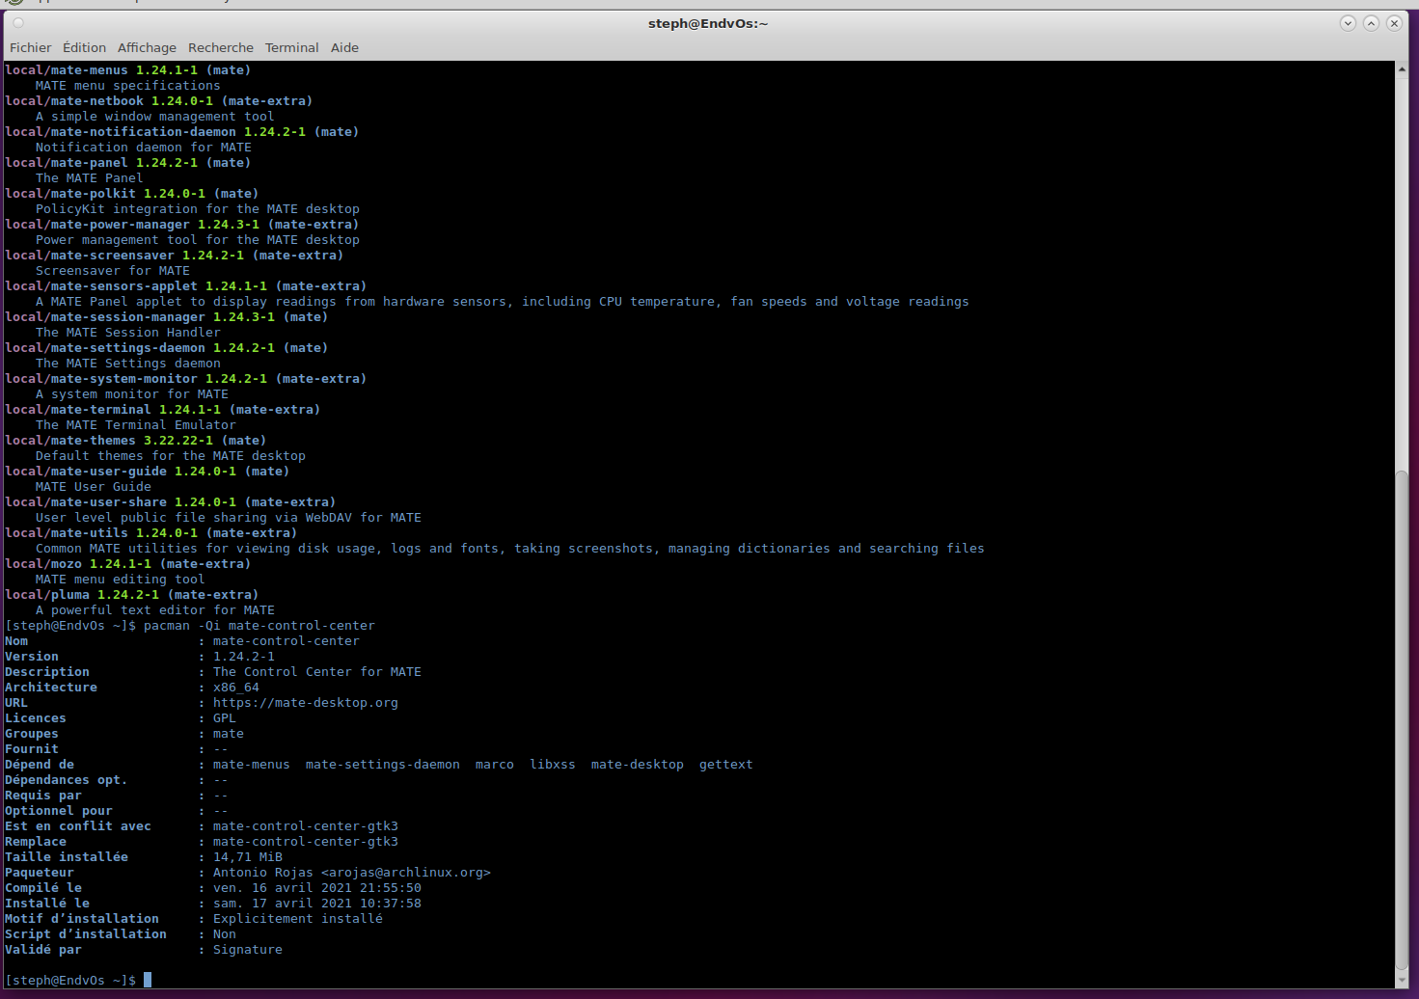Click the '14,71 MiB' installed size

click(x=248, y=857)
